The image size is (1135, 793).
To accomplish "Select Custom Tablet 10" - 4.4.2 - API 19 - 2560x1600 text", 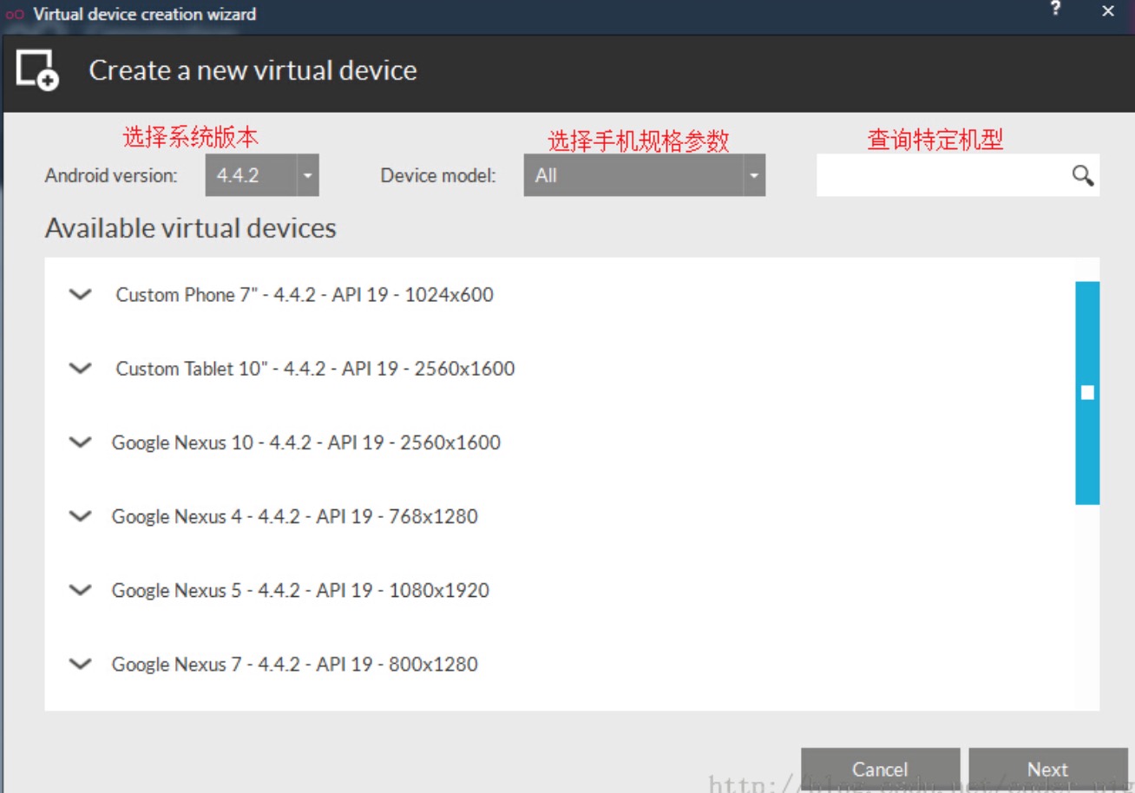I will tap(315, 369).
